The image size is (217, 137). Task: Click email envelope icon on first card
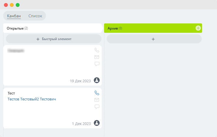97,57
